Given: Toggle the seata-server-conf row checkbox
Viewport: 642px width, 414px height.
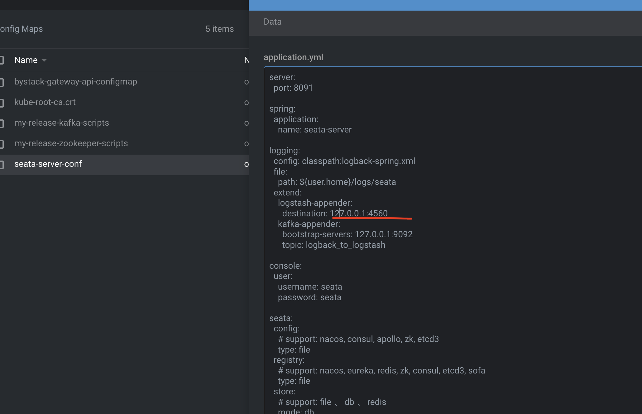Looking at the screenshot, I should click(x=2, y=165).
